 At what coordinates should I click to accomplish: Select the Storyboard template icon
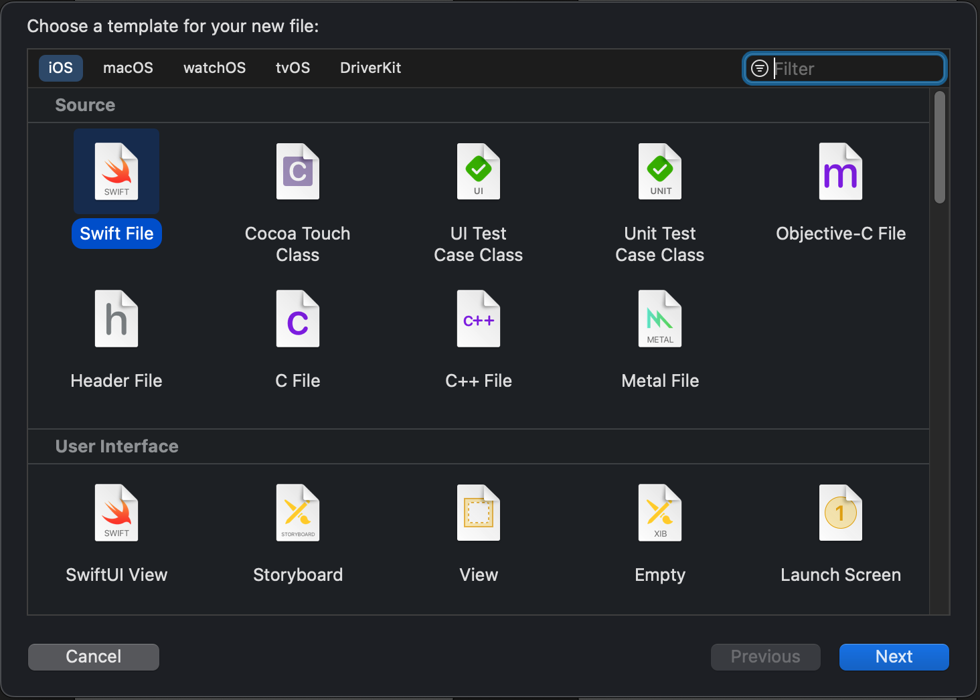(298, 513)
